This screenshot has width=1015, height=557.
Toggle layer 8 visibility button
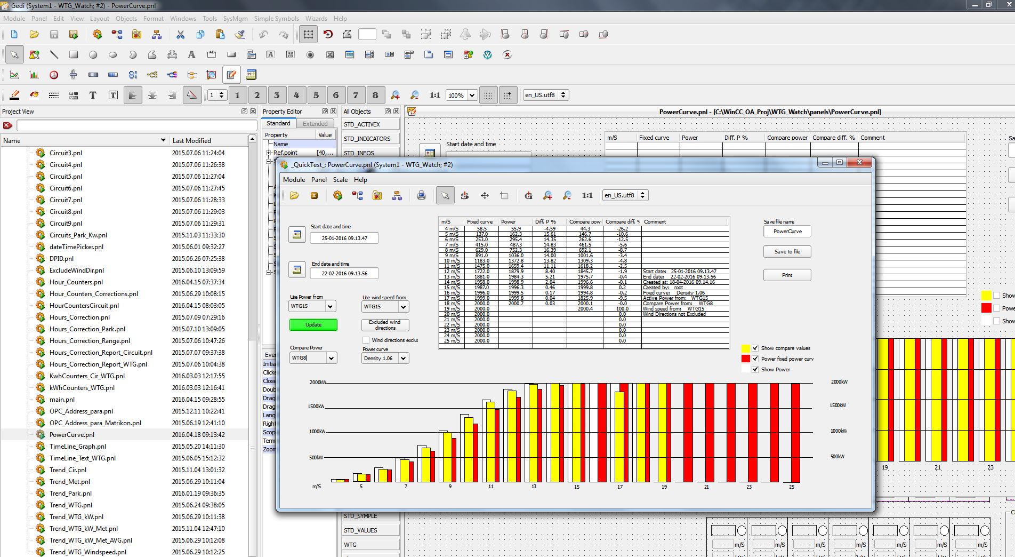pos(375,95)
